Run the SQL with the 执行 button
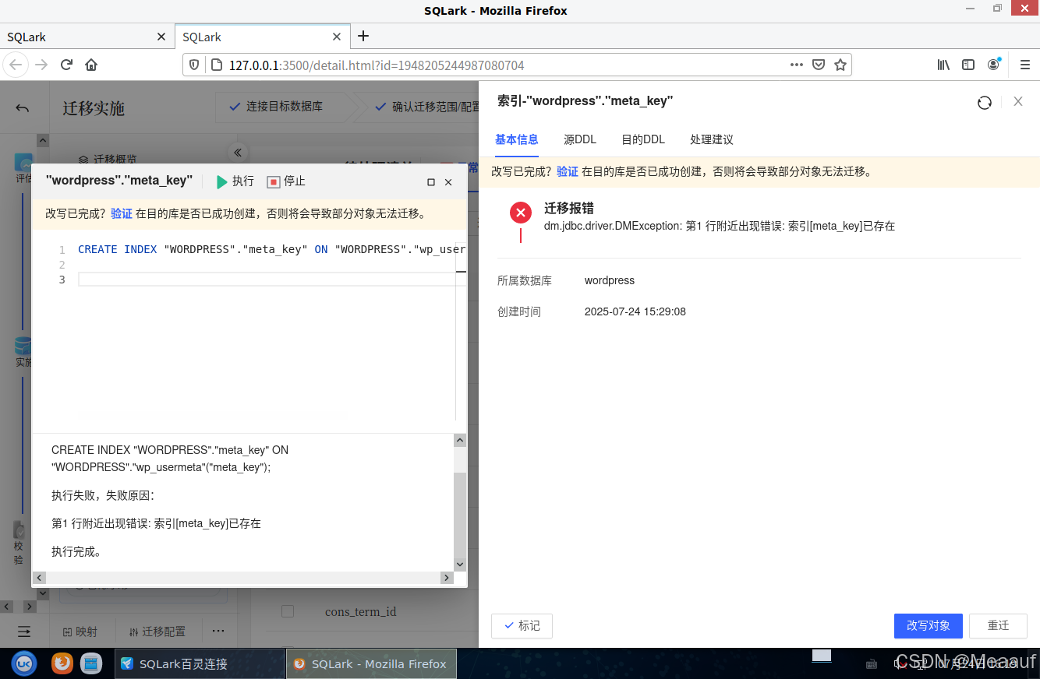 (x=235, y=181)
